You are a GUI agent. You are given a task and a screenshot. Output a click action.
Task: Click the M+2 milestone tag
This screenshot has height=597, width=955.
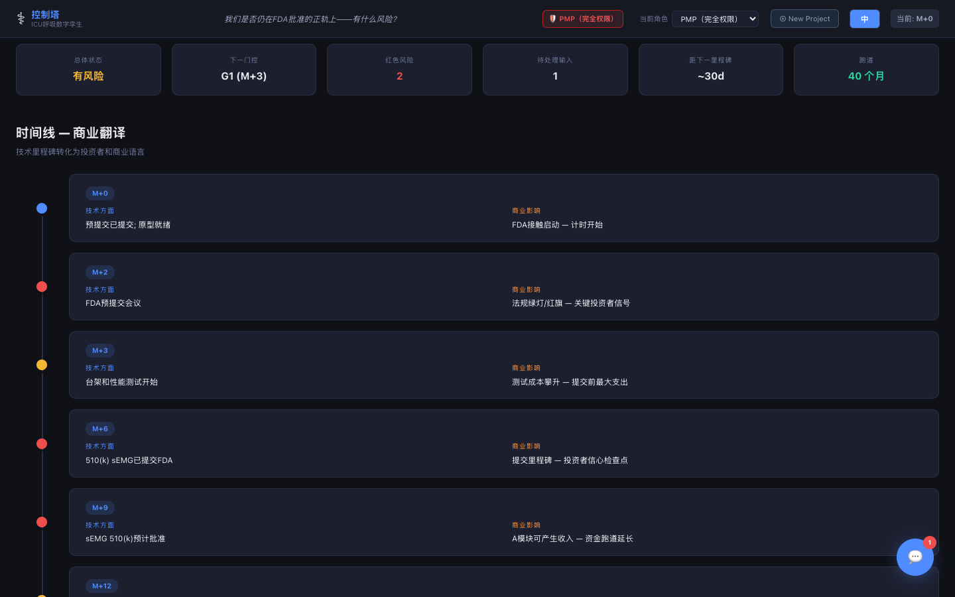[x=100, y=272]
